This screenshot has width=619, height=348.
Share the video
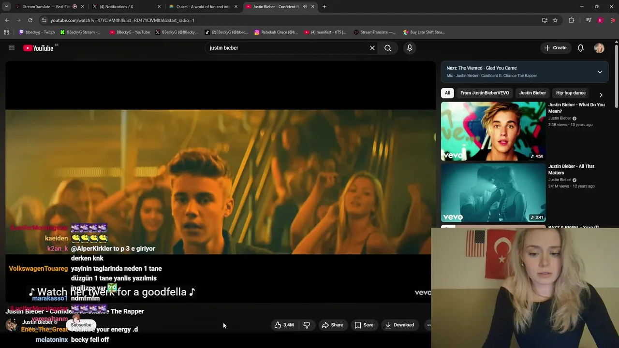(x=332, y=325)
